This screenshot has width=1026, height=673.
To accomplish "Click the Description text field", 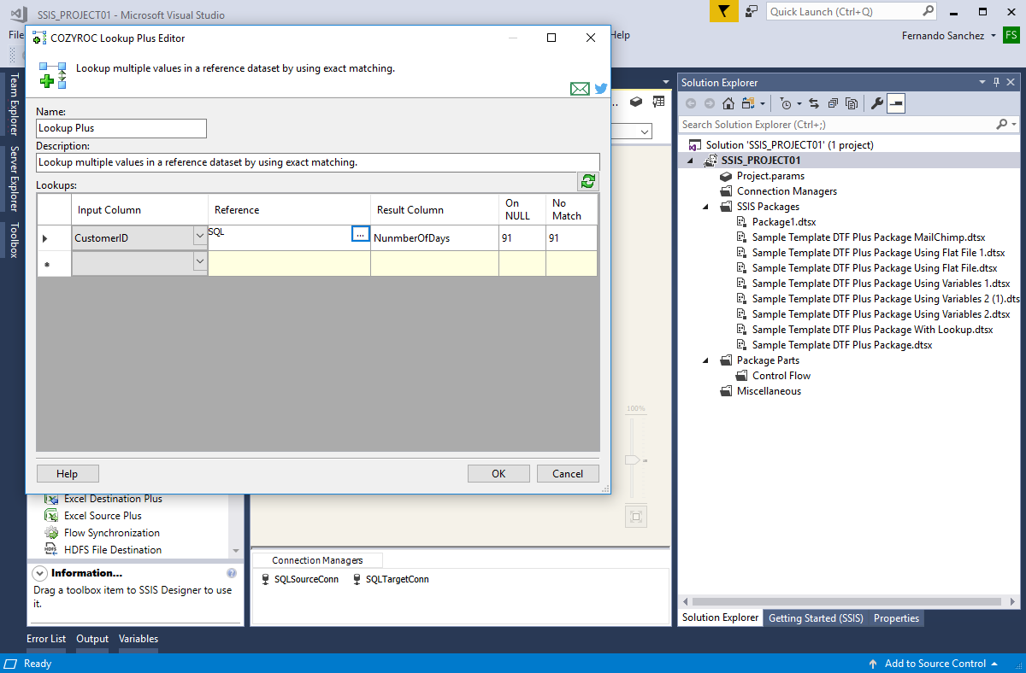I will pos(318,162).
